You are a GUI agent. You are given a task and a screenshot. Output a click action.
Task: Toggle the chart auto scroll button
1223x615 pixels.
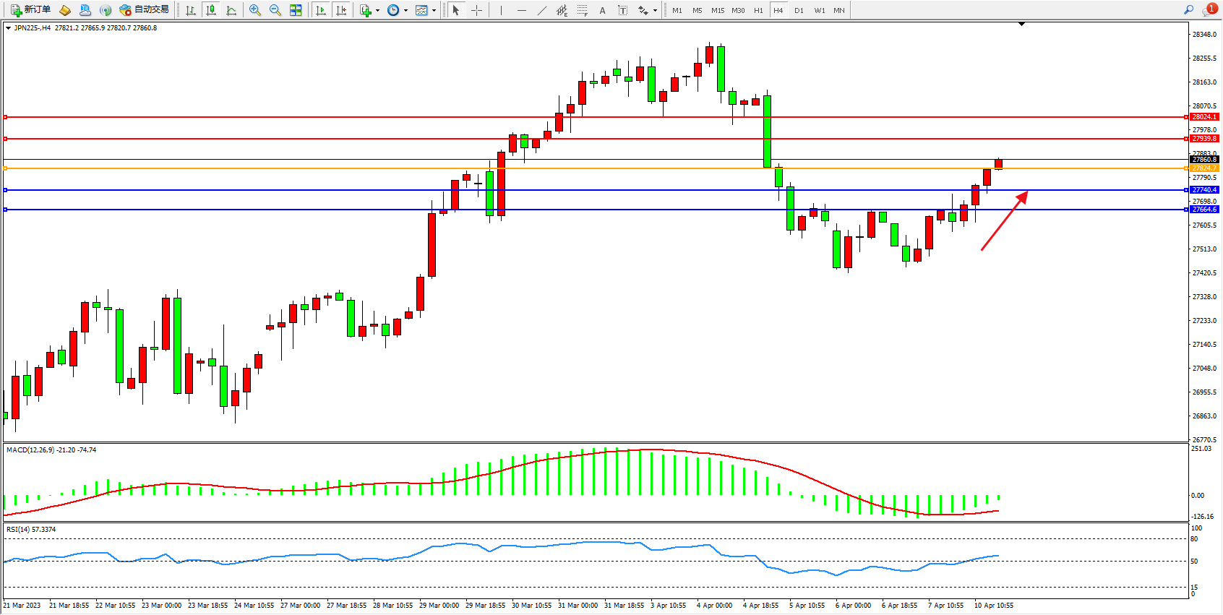(321, 10)
